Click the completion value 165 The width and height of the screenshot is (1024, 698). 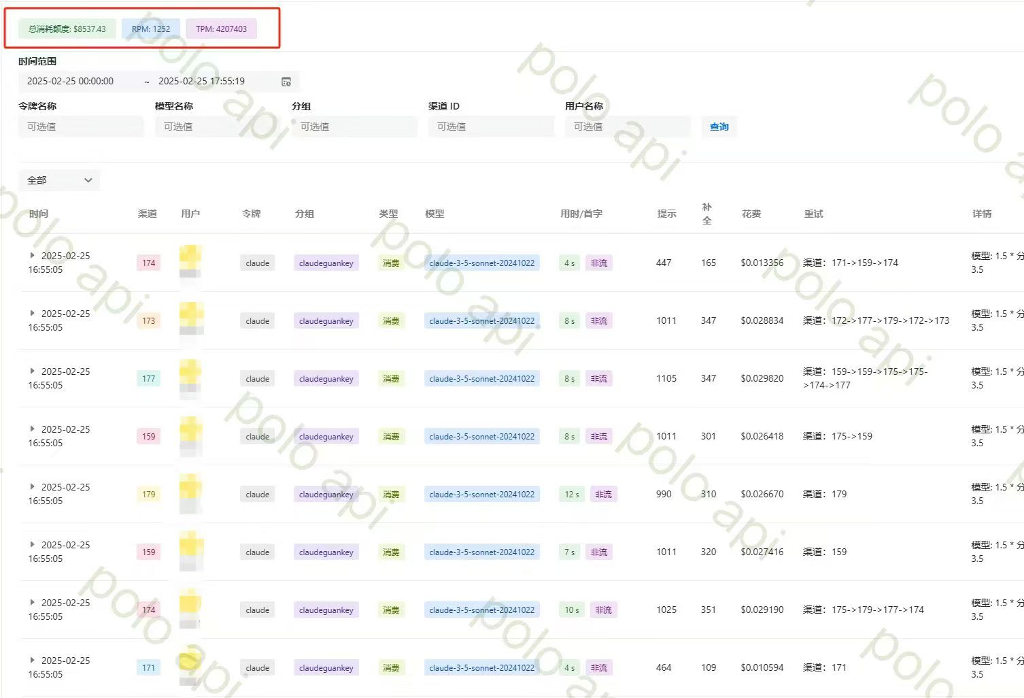709,263
